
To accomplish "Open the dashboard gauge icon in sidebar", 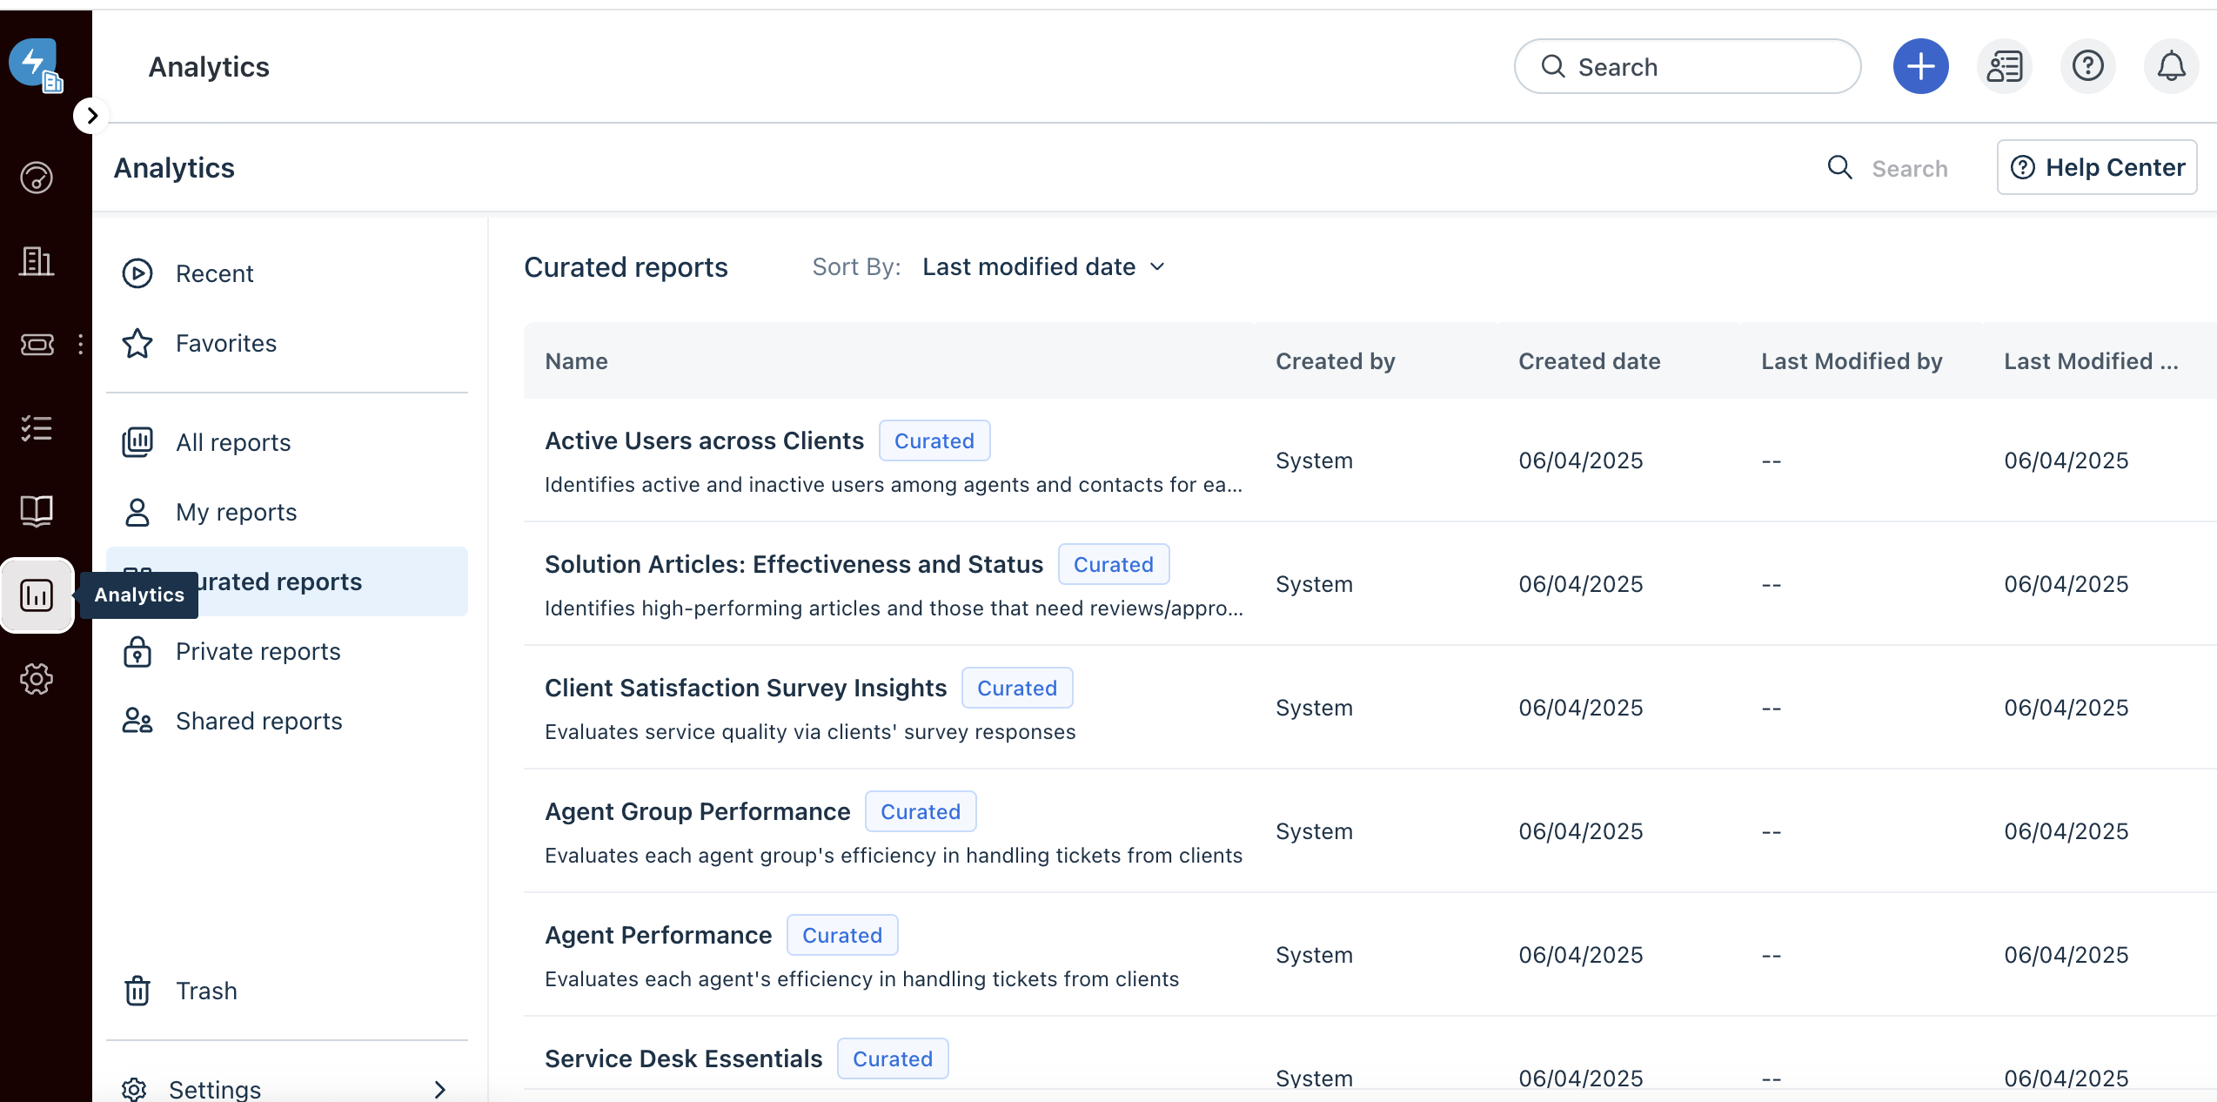I will coord(37,178).
